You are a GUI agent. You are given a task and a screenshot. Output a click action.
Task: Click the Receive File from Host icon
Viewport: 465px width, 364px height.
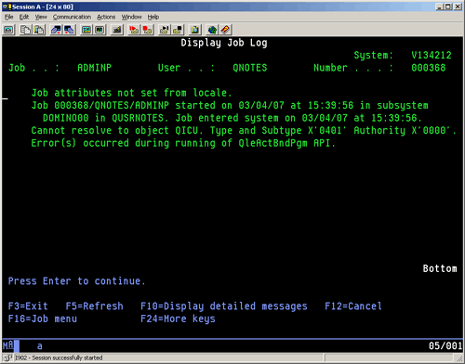69,30
